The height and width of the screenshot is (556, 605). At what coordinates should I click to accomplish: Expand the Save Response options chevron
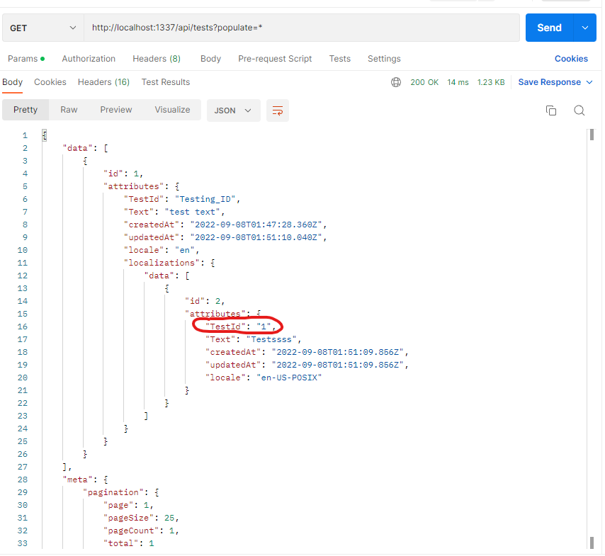coord(588,81)
